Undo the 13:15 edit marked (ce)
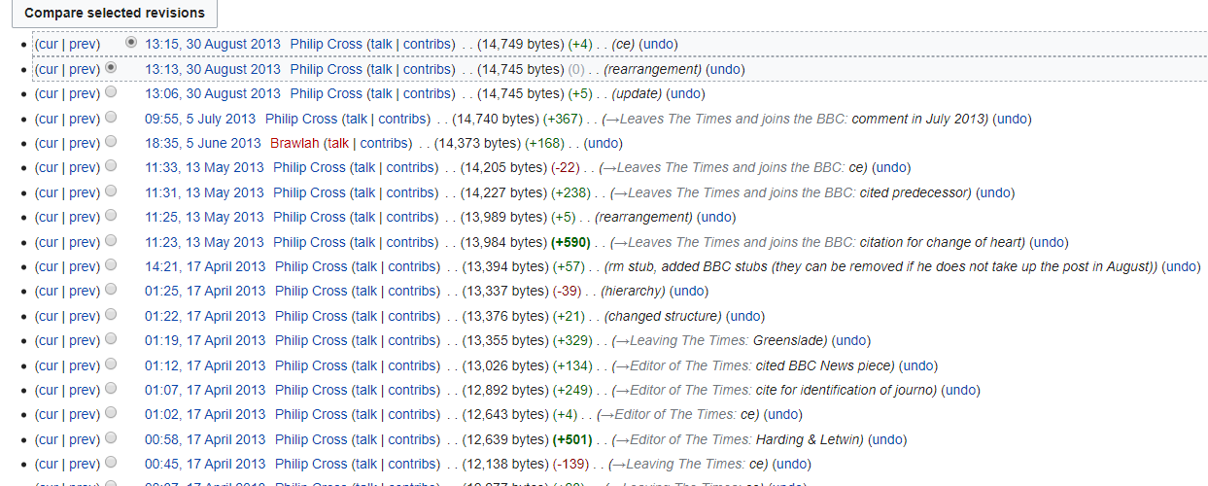1208x486 pixels. coord(658,44)
